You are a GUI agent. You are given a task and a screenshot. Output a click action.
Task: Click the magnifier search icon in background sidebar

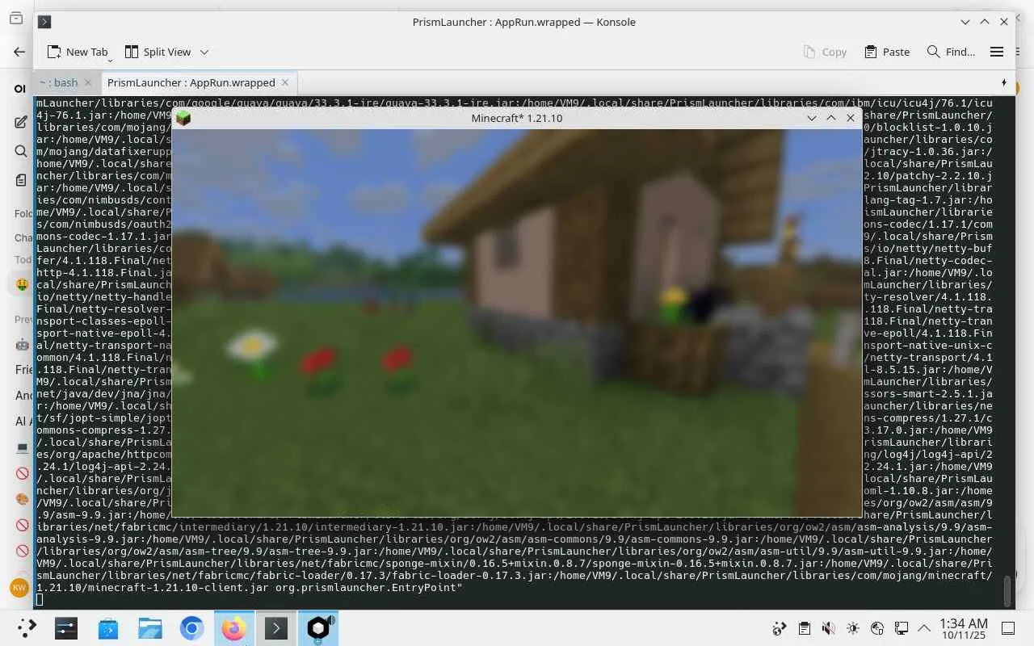tap(21, 151)
